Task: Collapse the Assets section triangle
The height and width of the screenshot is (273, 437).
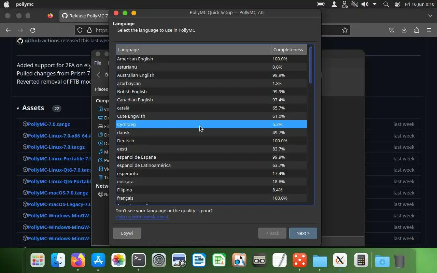Action: (x=18, y=109)
